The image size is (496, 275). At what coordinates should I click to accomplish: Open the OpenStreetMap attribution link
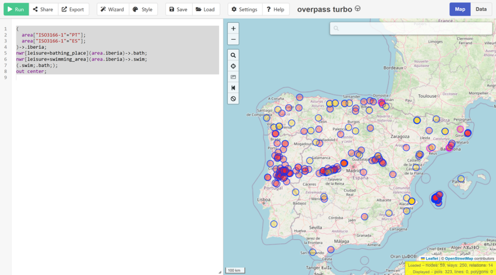coord(459,259)
